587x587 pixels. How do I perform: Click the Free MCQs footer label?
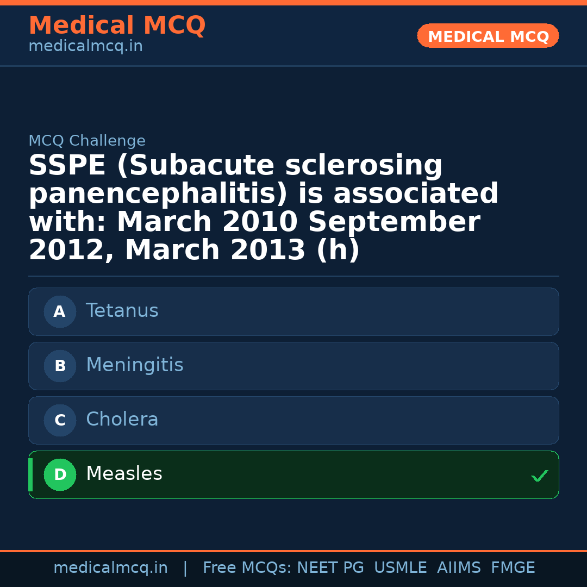point(247,568)
